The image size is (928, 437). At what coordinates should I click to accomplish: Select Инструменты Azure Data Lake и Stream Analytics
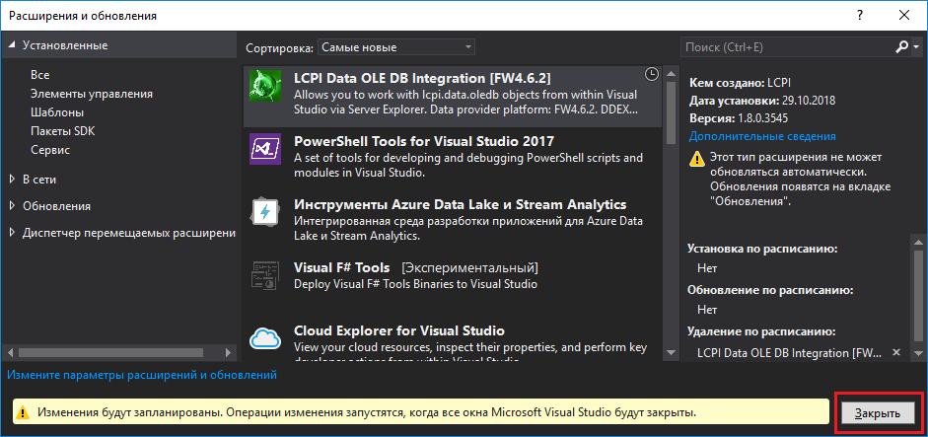point(460,205)
